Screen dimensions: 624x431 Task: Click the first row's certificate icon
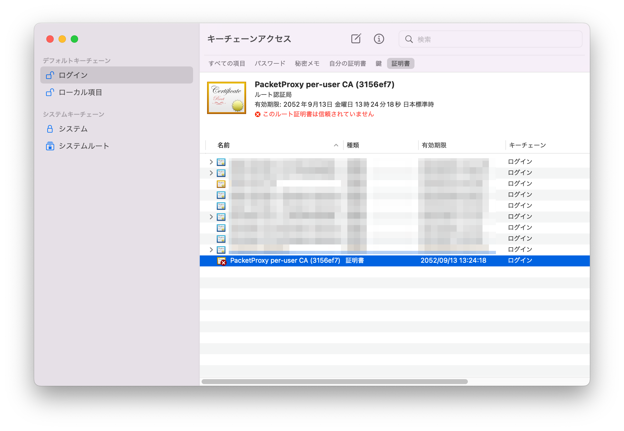point(221,162)
